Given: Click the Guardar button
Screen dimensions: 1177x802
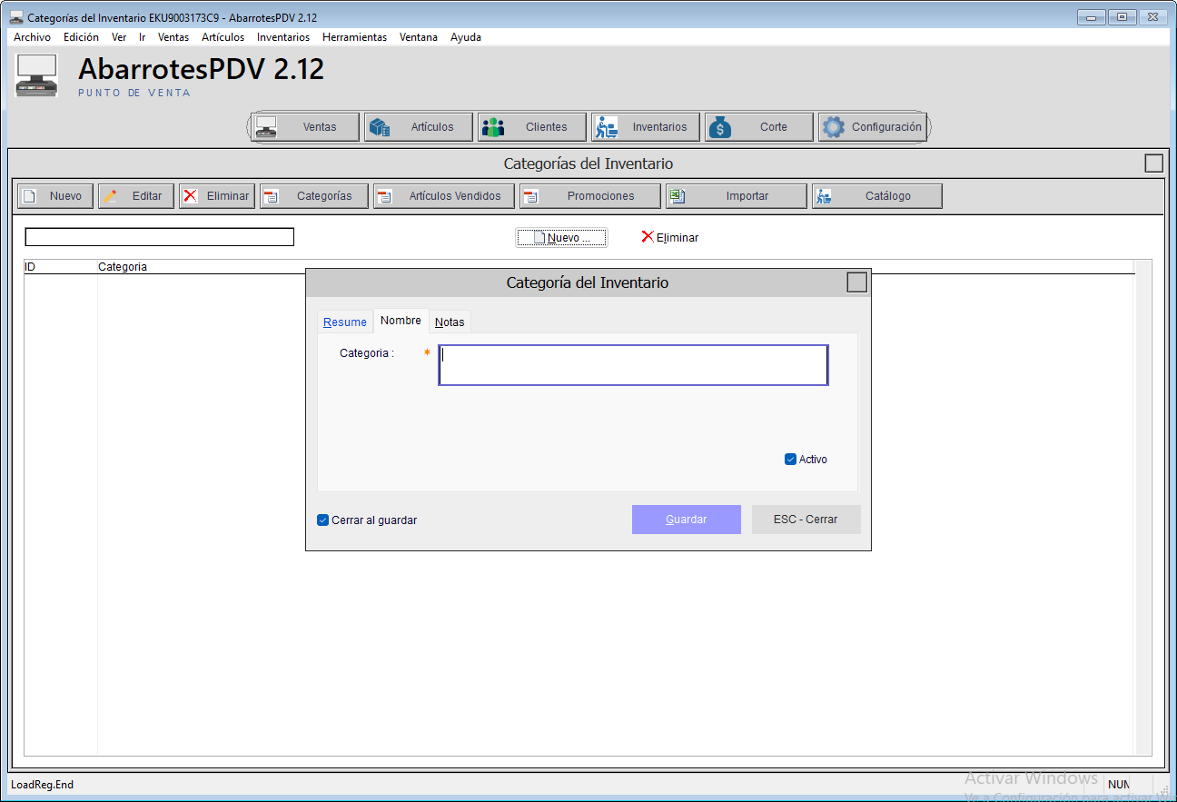Looking at the screenshot, I should click(687, 520).
